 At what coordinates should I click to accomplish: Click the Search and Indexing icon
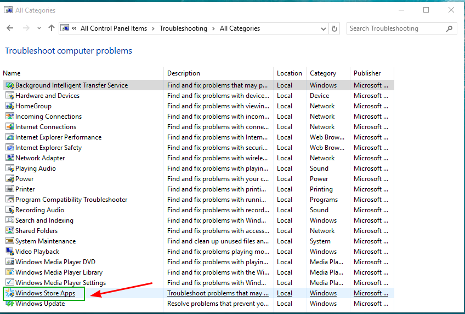tap(10, 220)
